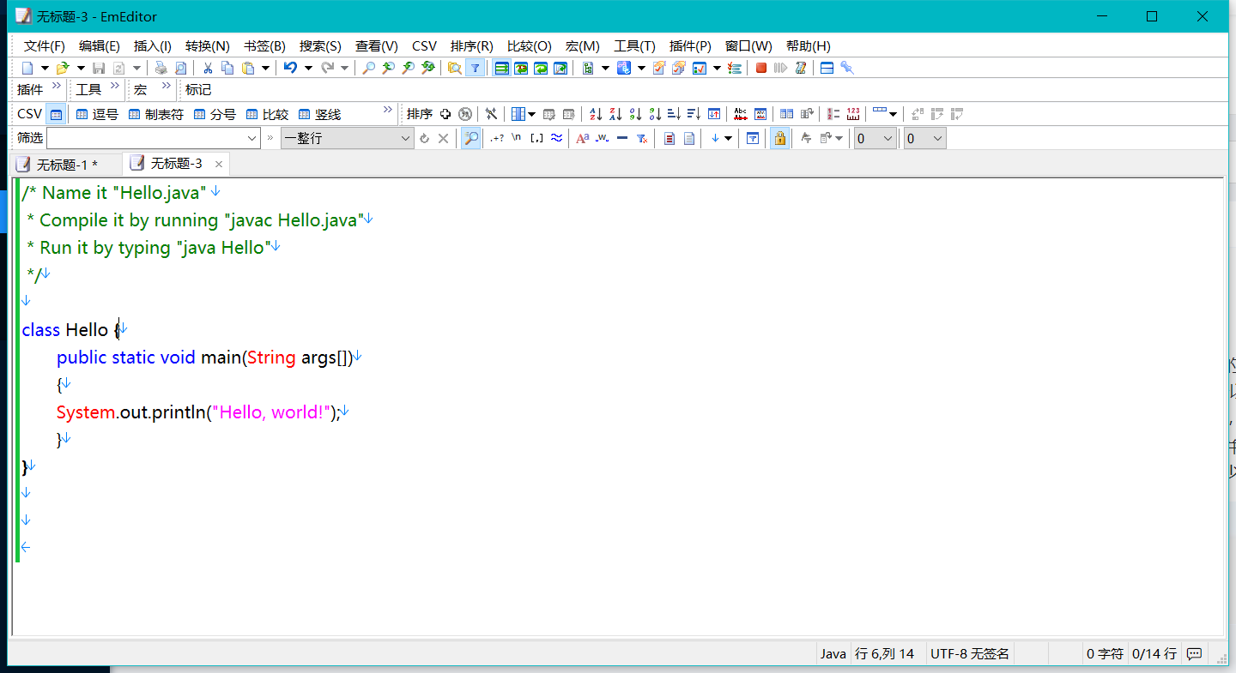This screenshot has width=1236, height=673.
Task: Open the 文件(F) menu
Action: (x=45, y=46)
